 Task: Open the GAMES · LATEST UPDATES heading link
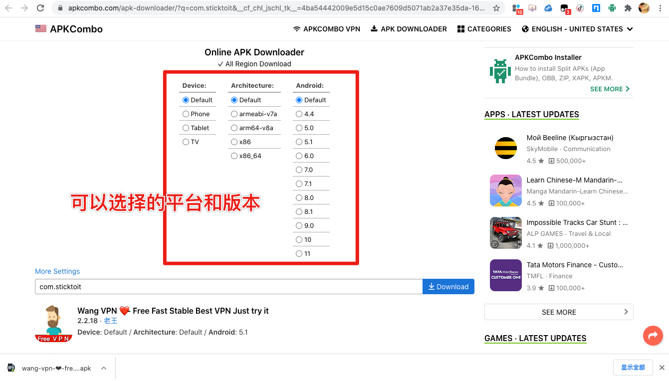coord(535,338)
